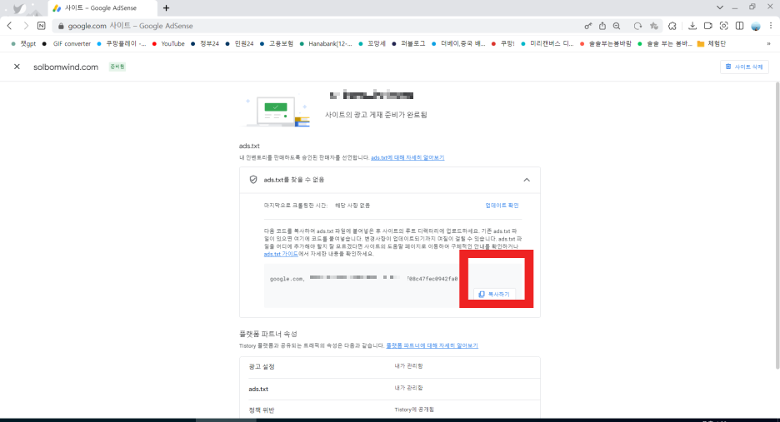The height and width of the screenshot is (422, 780).
Task: Open the downloads icon
Action: pyautogui.click(x=692, y=26)
